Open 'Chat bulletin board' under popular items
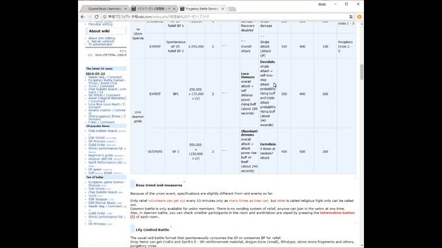The image size is (442, 248). (102, 131)
